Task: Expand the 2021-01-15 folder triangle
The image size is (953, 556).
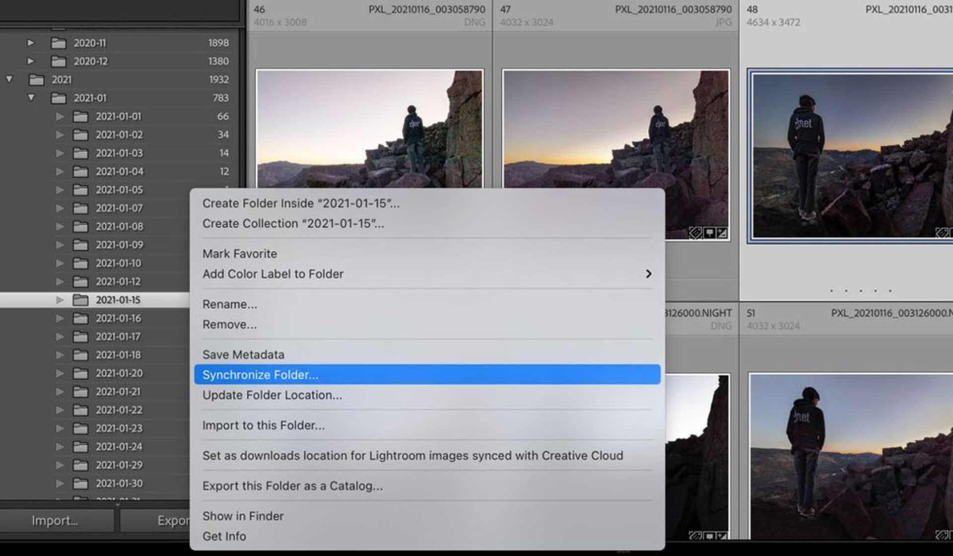Action: pyautogui.click(x=60, y=300)
